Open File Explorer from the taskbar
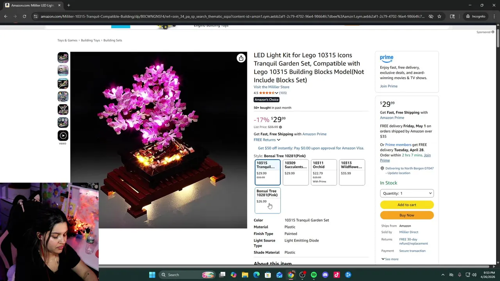 click(245, 275)
